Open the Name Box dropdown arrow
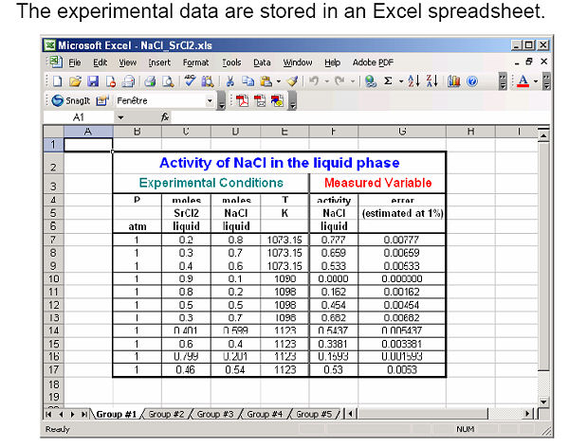569x446 pixels. (x=120, y=117)
